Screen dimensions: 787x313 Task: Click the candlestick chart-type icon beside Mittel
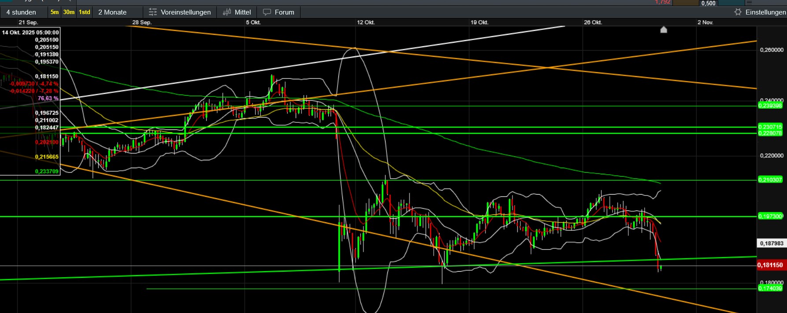coord(227,12)
